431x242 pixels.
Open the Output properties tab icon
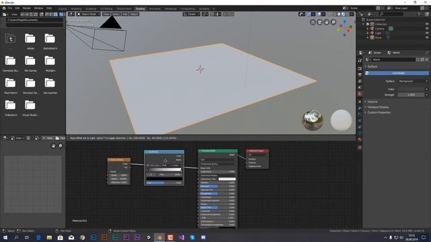[360, 75]
